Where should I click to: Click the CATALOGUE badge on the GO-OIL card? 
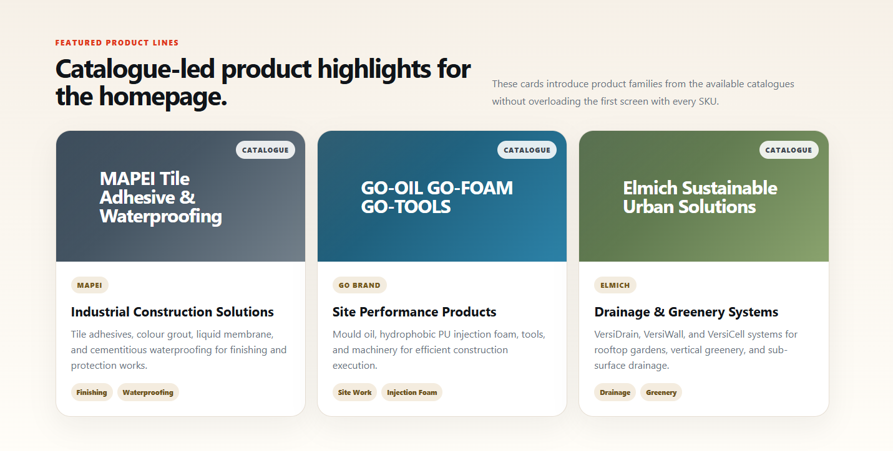[x=527, y=150]
